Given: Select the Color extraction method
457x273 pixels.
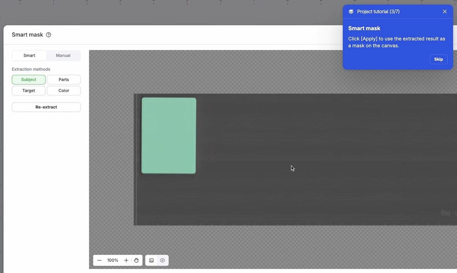Looking at the screenshot, I should pyautogui.click(x=64, y=90).
